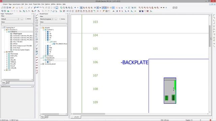Enable Active filter in 3D panel layout
The width and height of the screenshot is (216, 121).
pyautogui.click(x=60, y=19)
